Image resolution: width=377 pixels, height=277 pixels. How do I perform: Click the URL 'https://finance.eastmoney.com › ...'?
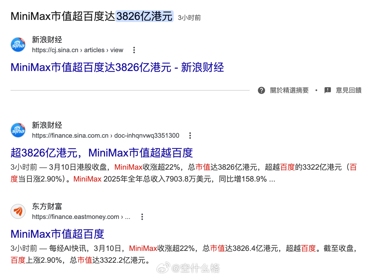coord(81,217)
